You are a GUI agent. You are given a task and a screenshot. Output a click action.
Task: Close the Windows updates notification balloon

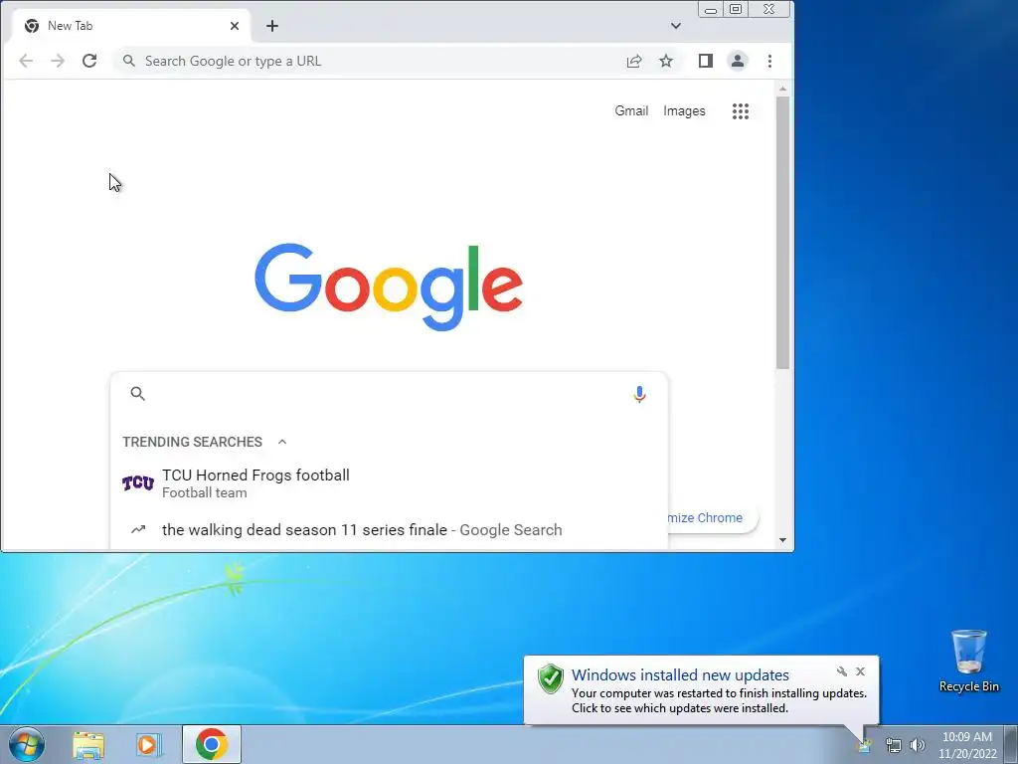pos(860,671)
